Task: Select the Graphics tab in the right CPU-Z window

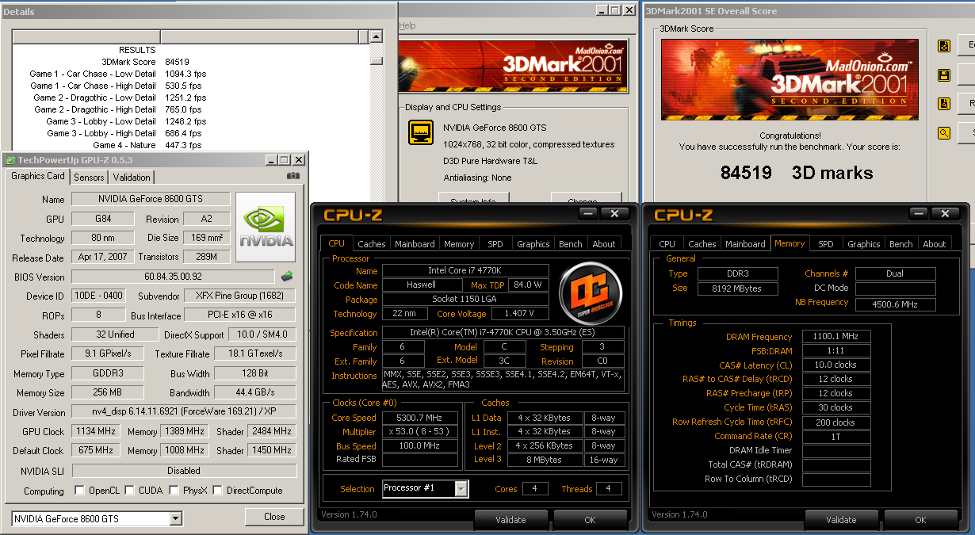Action: click(864, 244)
